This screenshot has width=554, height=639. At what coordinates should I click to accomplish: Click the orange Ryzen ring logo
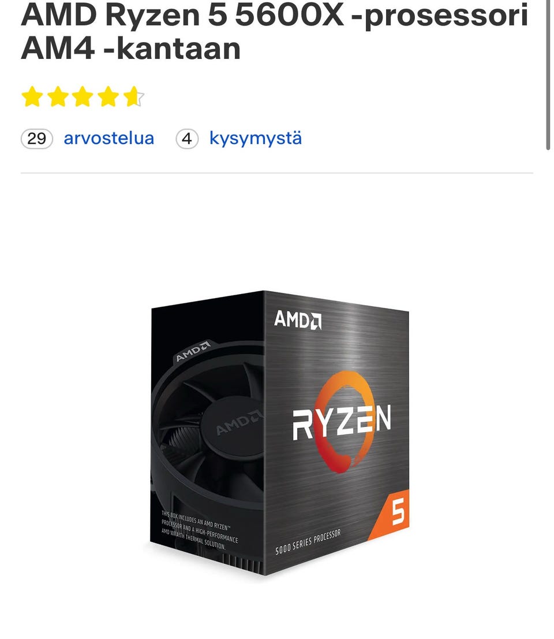click(343, 421)
